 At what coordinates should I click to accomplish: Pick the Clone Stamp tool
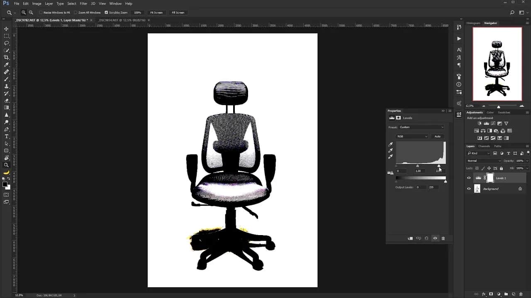[6, 86]
